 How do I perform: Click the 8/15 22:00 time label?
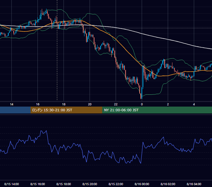[x=116, y=184]
